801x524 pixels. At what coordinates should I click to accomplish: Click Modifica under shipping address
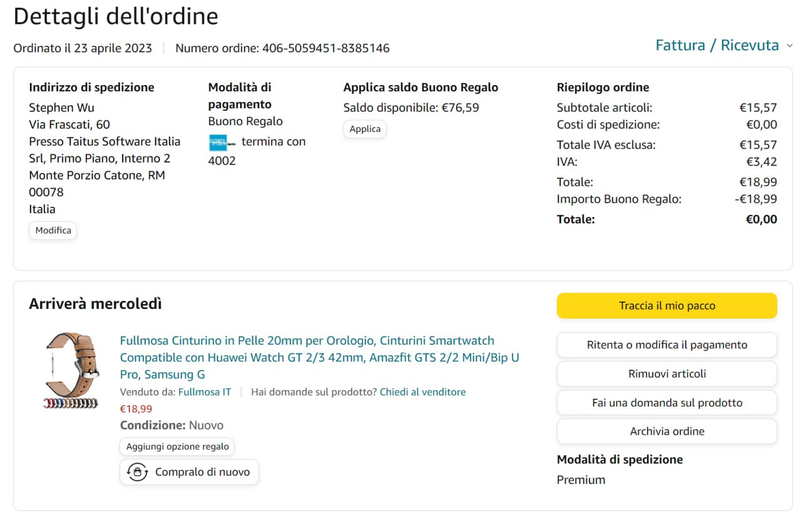tap(53, 230)
